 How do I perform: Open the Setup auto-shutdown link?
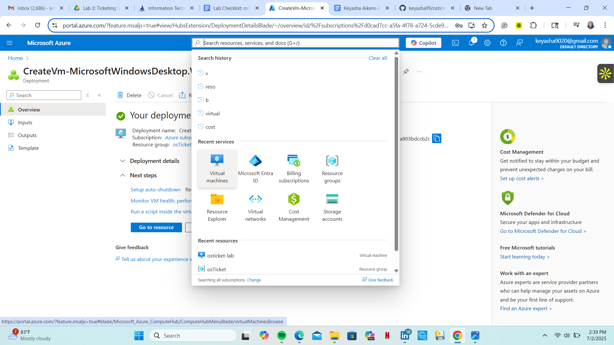pyautogui.click(x=155, y=189)
